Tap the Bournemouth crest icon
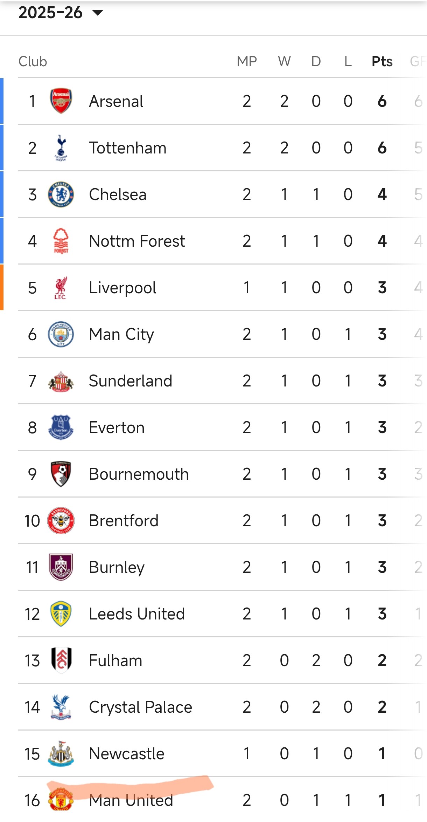 (61, 474)
